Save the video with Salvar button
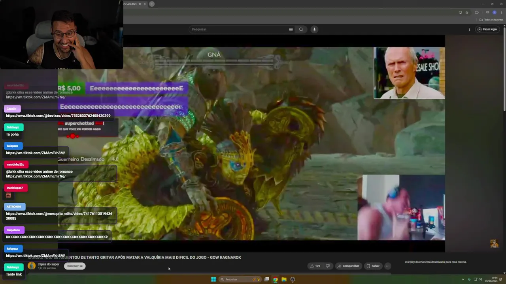The width and height of the screenshot is (506, 284). tap(373, 266)
